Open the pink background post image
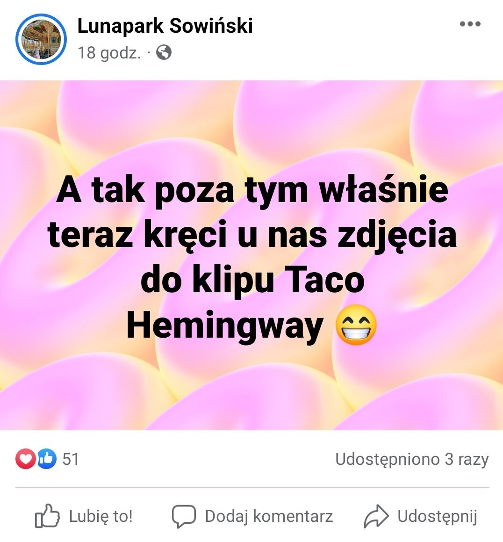This screenshot has width=503, height=542. click(x=251, y=255)
